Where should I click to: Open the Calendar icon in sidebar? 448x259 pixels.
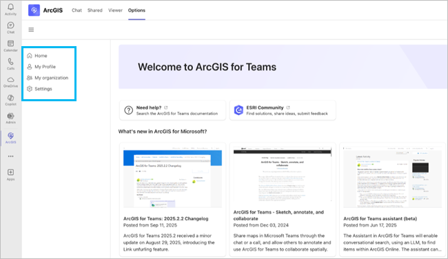tap(10, 43)
